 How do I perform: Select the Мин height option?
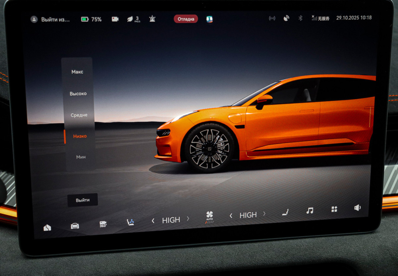click(81, 157)
